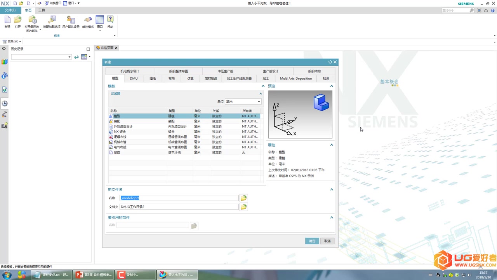Select the 装配 template row
The image size is (497, 280).
pyautogui.click(x=184, y=121)
